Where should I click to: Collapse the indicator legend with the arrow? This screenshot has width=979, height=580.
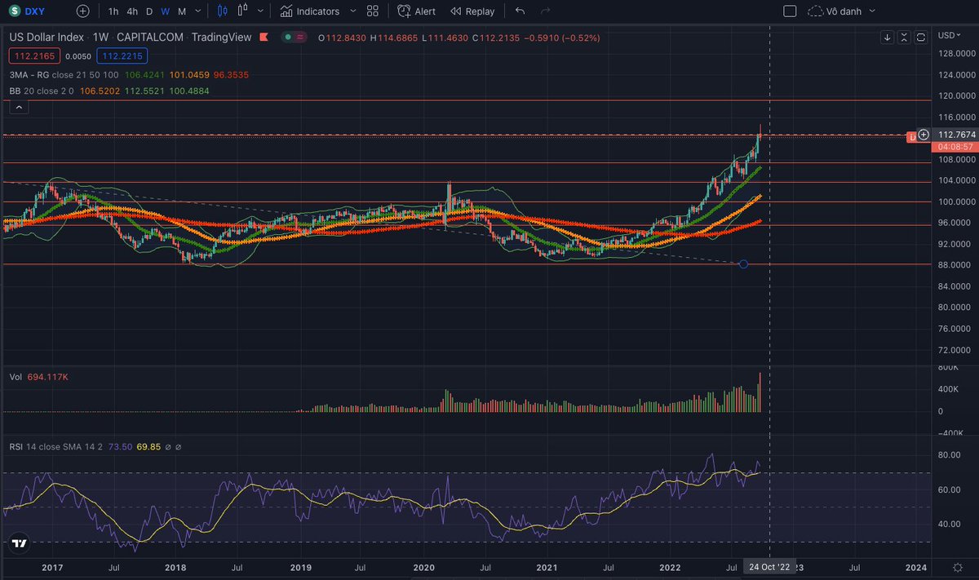[x=20, y=107]
